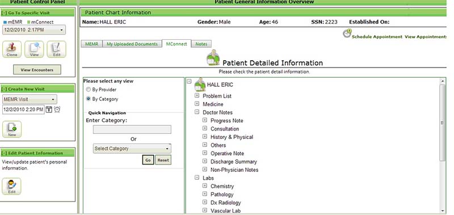Open the Select Category dropdown
Screen dimensions: 454x215
click(x=132, y=149)
